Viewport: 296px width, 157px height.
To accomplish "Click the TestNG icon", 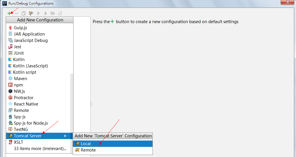I will pos(10,130).
